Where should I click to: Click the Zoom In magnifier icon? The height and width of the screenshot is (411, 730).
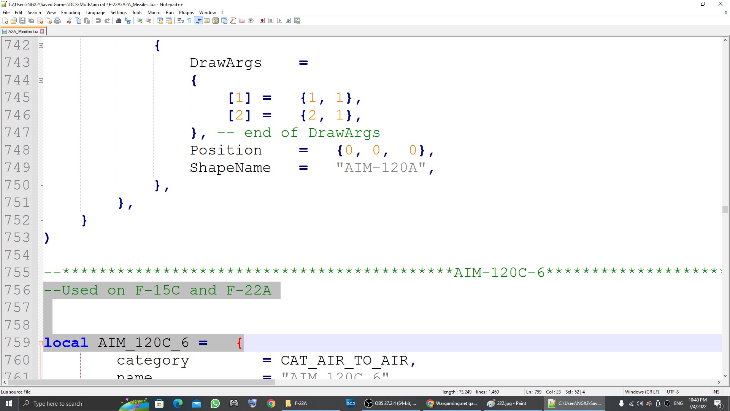140,21
